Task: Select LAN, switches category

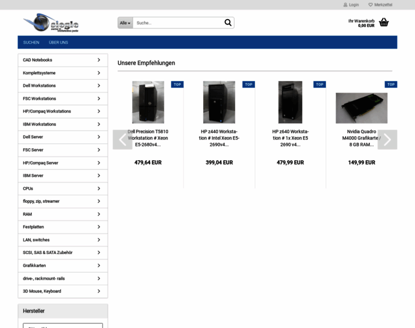Action: coord(63,240)
